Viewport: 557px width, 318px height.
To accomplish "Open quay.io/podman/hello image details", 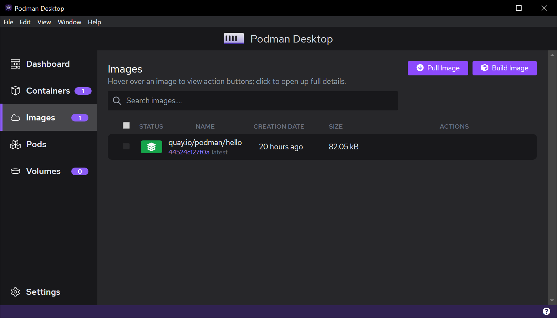I will tap(205, 143).
